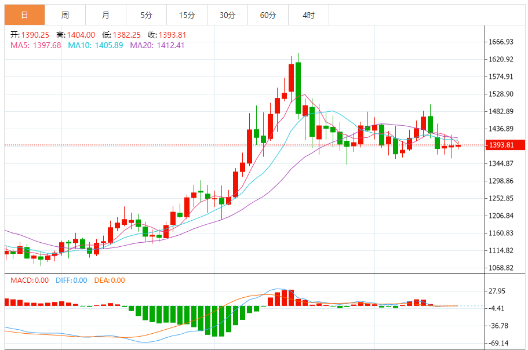Click the 1298.86 price axis label
This screenshot has width=528, height=350.
pyautogui.click(x=501, y=181)
